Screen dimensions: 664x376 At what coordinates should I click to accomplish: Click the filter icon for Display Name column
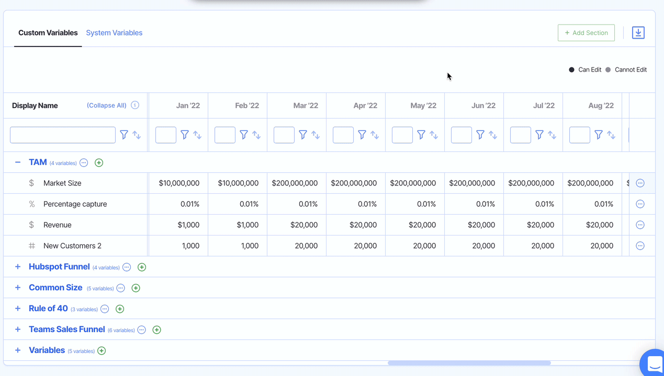point(124,135)
